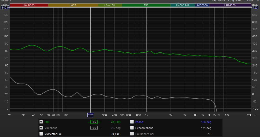Select the green Mid band label
Image resolution: width=260 pixels, height=137 pixels.
pos(146,5)
